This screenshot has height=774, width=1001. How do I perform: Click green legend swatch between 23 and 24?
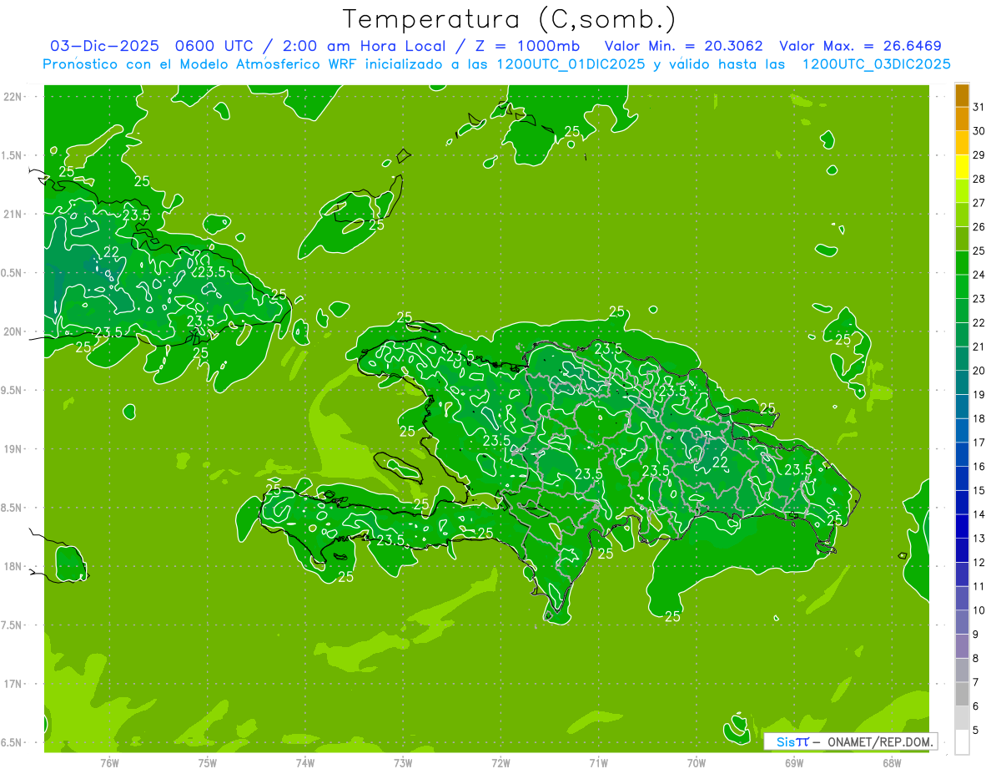[962, 286]
